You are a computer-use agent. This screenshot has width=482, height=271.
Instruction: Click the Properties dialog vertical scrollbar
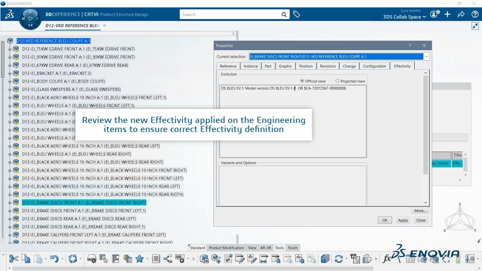pyautogui.click(x=425, y=125)
